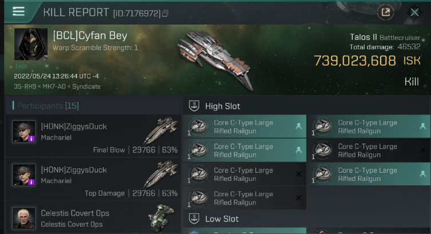
Task: Expand the Low Slot section
Action: [194, 219]
